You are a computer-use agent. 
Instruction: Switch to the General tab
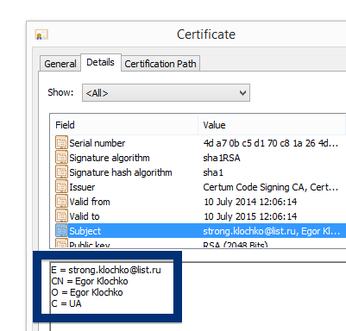click(x=60, y=64)
